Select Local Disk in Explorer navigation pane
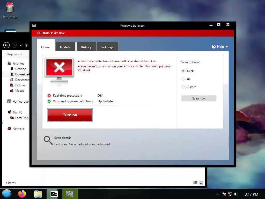This screenshot has width=265, height=199. [x=20, y=118]
